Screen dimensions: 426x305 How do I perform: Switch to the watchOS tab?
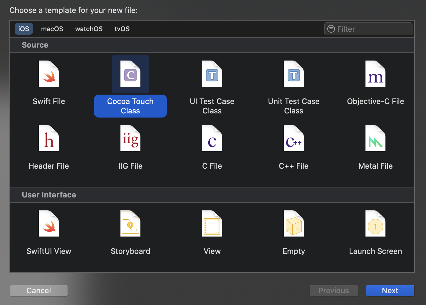(89, 29)
